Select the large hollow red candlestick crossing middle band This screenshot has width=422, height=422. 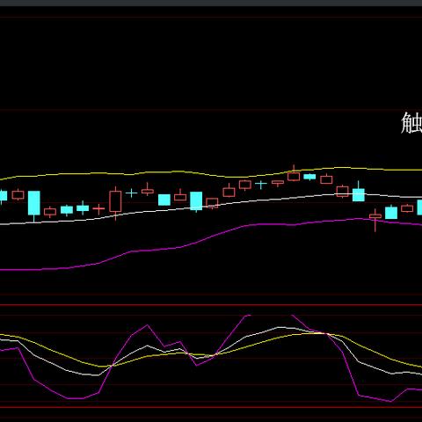[115, 202]
